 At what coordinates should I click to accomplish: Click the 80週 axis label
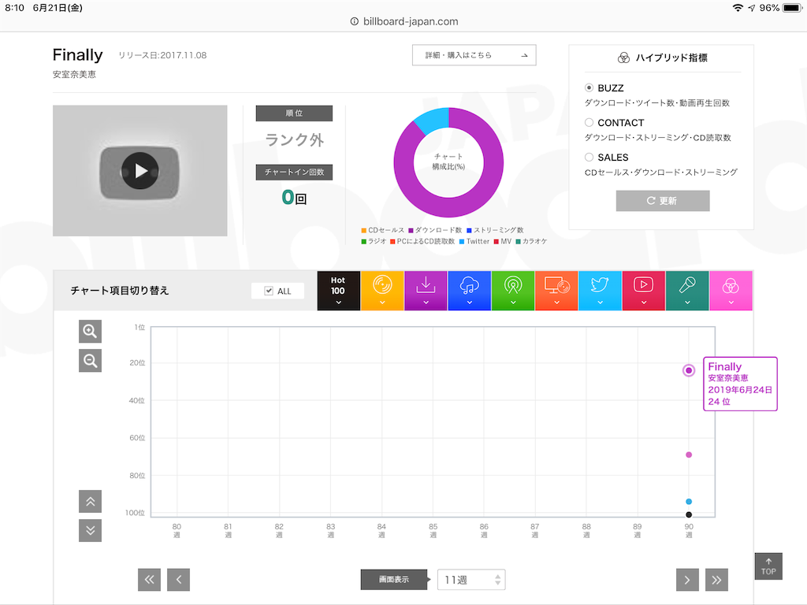point(177,530)
